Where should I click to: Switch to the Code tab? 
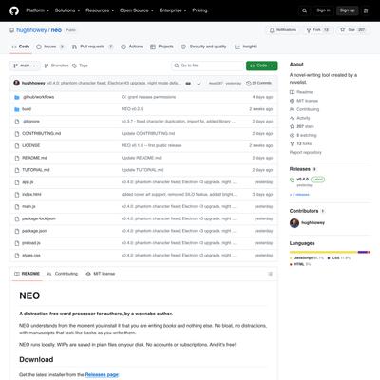coord(21,47)
